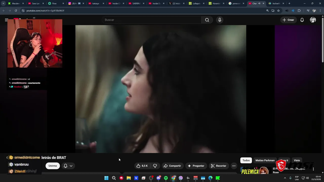Viewport: 324px width, 182px height.
Task: Bookmark this page with the star
Action: point(278,11)
